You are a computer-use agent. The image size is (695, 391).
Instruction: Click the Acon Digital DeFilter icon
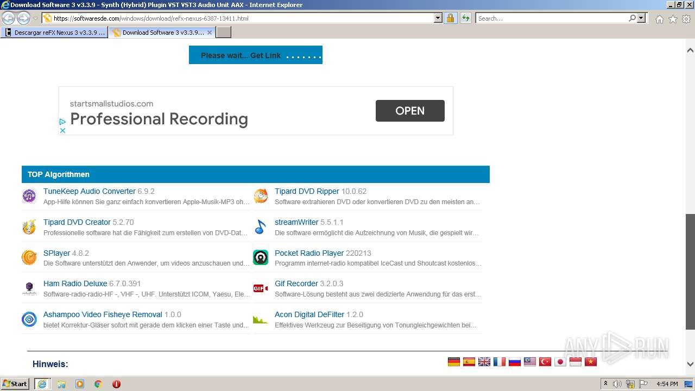(261, 319)
